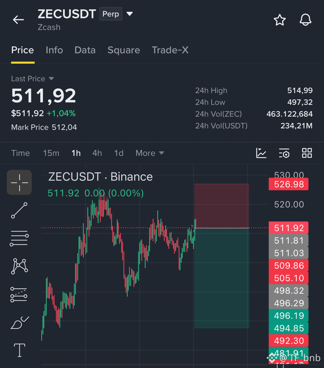This screenshot has height=368, width=324.
Task: Click the Mark Price 512,04 value
Action: click(x=64, y=127)
